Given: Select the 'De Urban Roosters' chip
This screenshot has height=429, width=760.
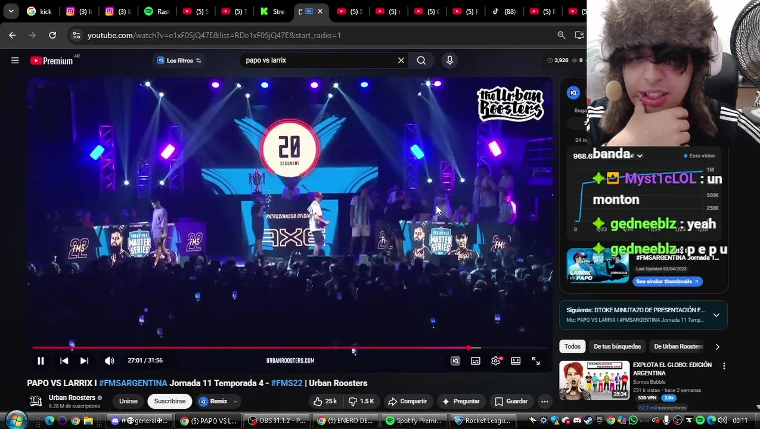Looking at the screenshot, I should click(678, 346).
